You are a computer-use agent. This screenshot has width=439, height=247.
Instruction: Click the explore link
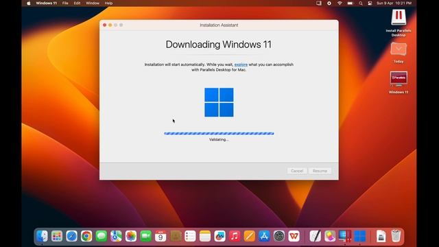point(241,64)
